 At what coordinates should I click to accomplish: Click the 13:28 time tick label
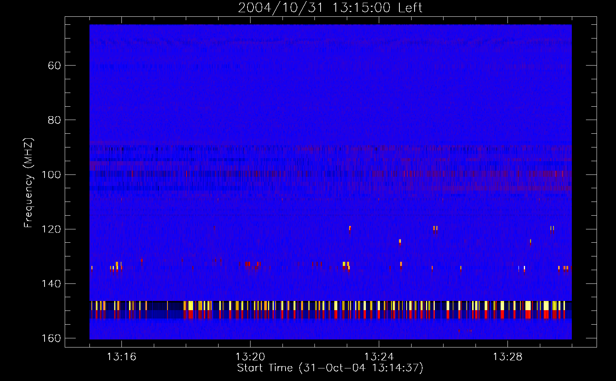(507, 357)
